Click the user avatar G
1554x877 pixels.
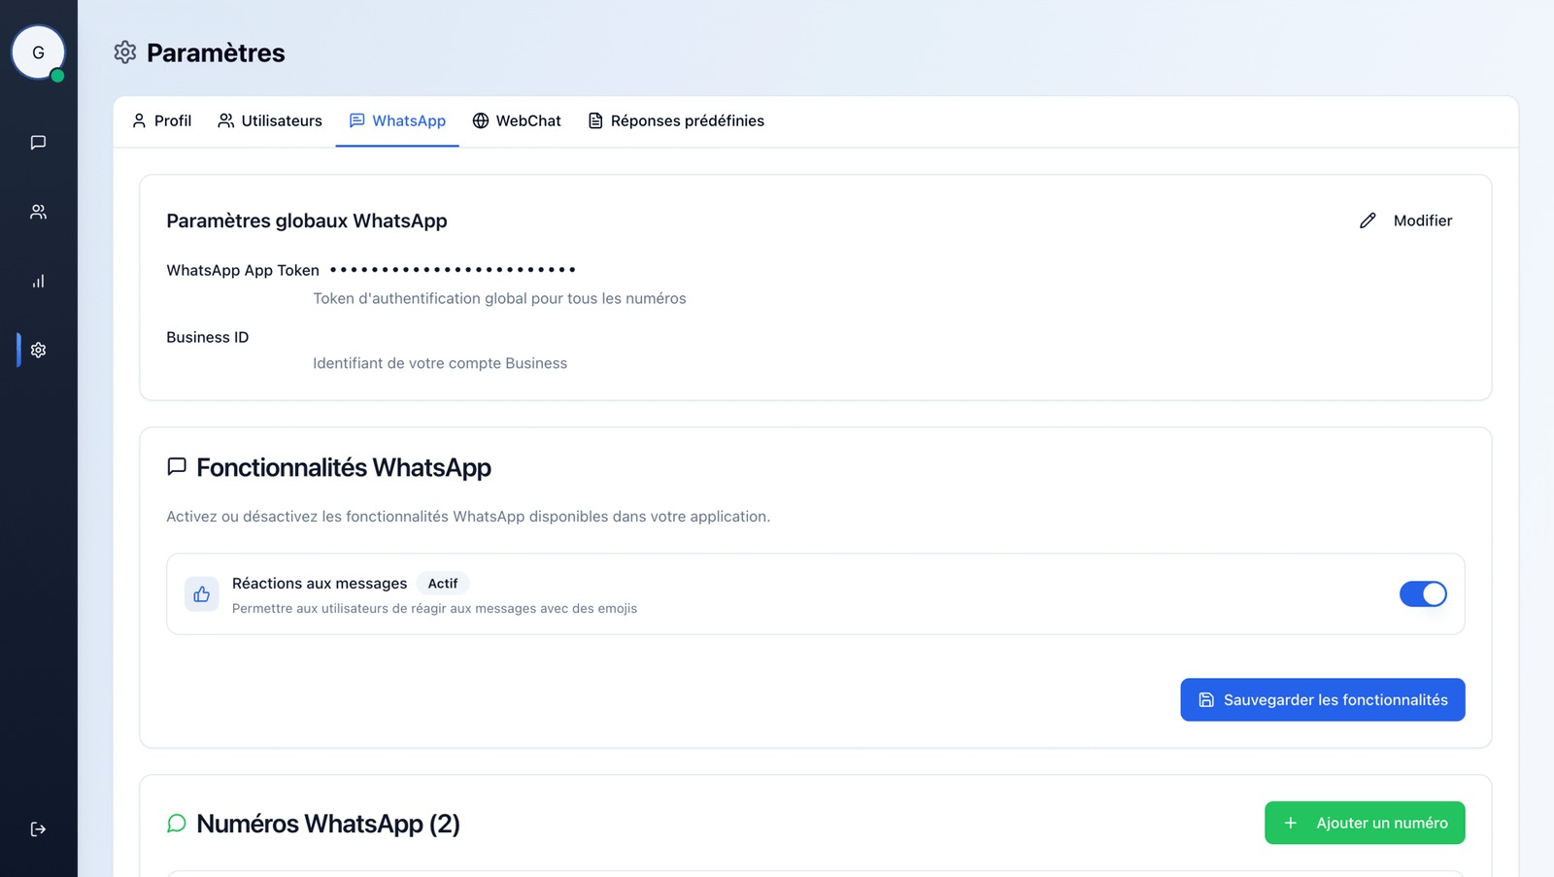38,52
